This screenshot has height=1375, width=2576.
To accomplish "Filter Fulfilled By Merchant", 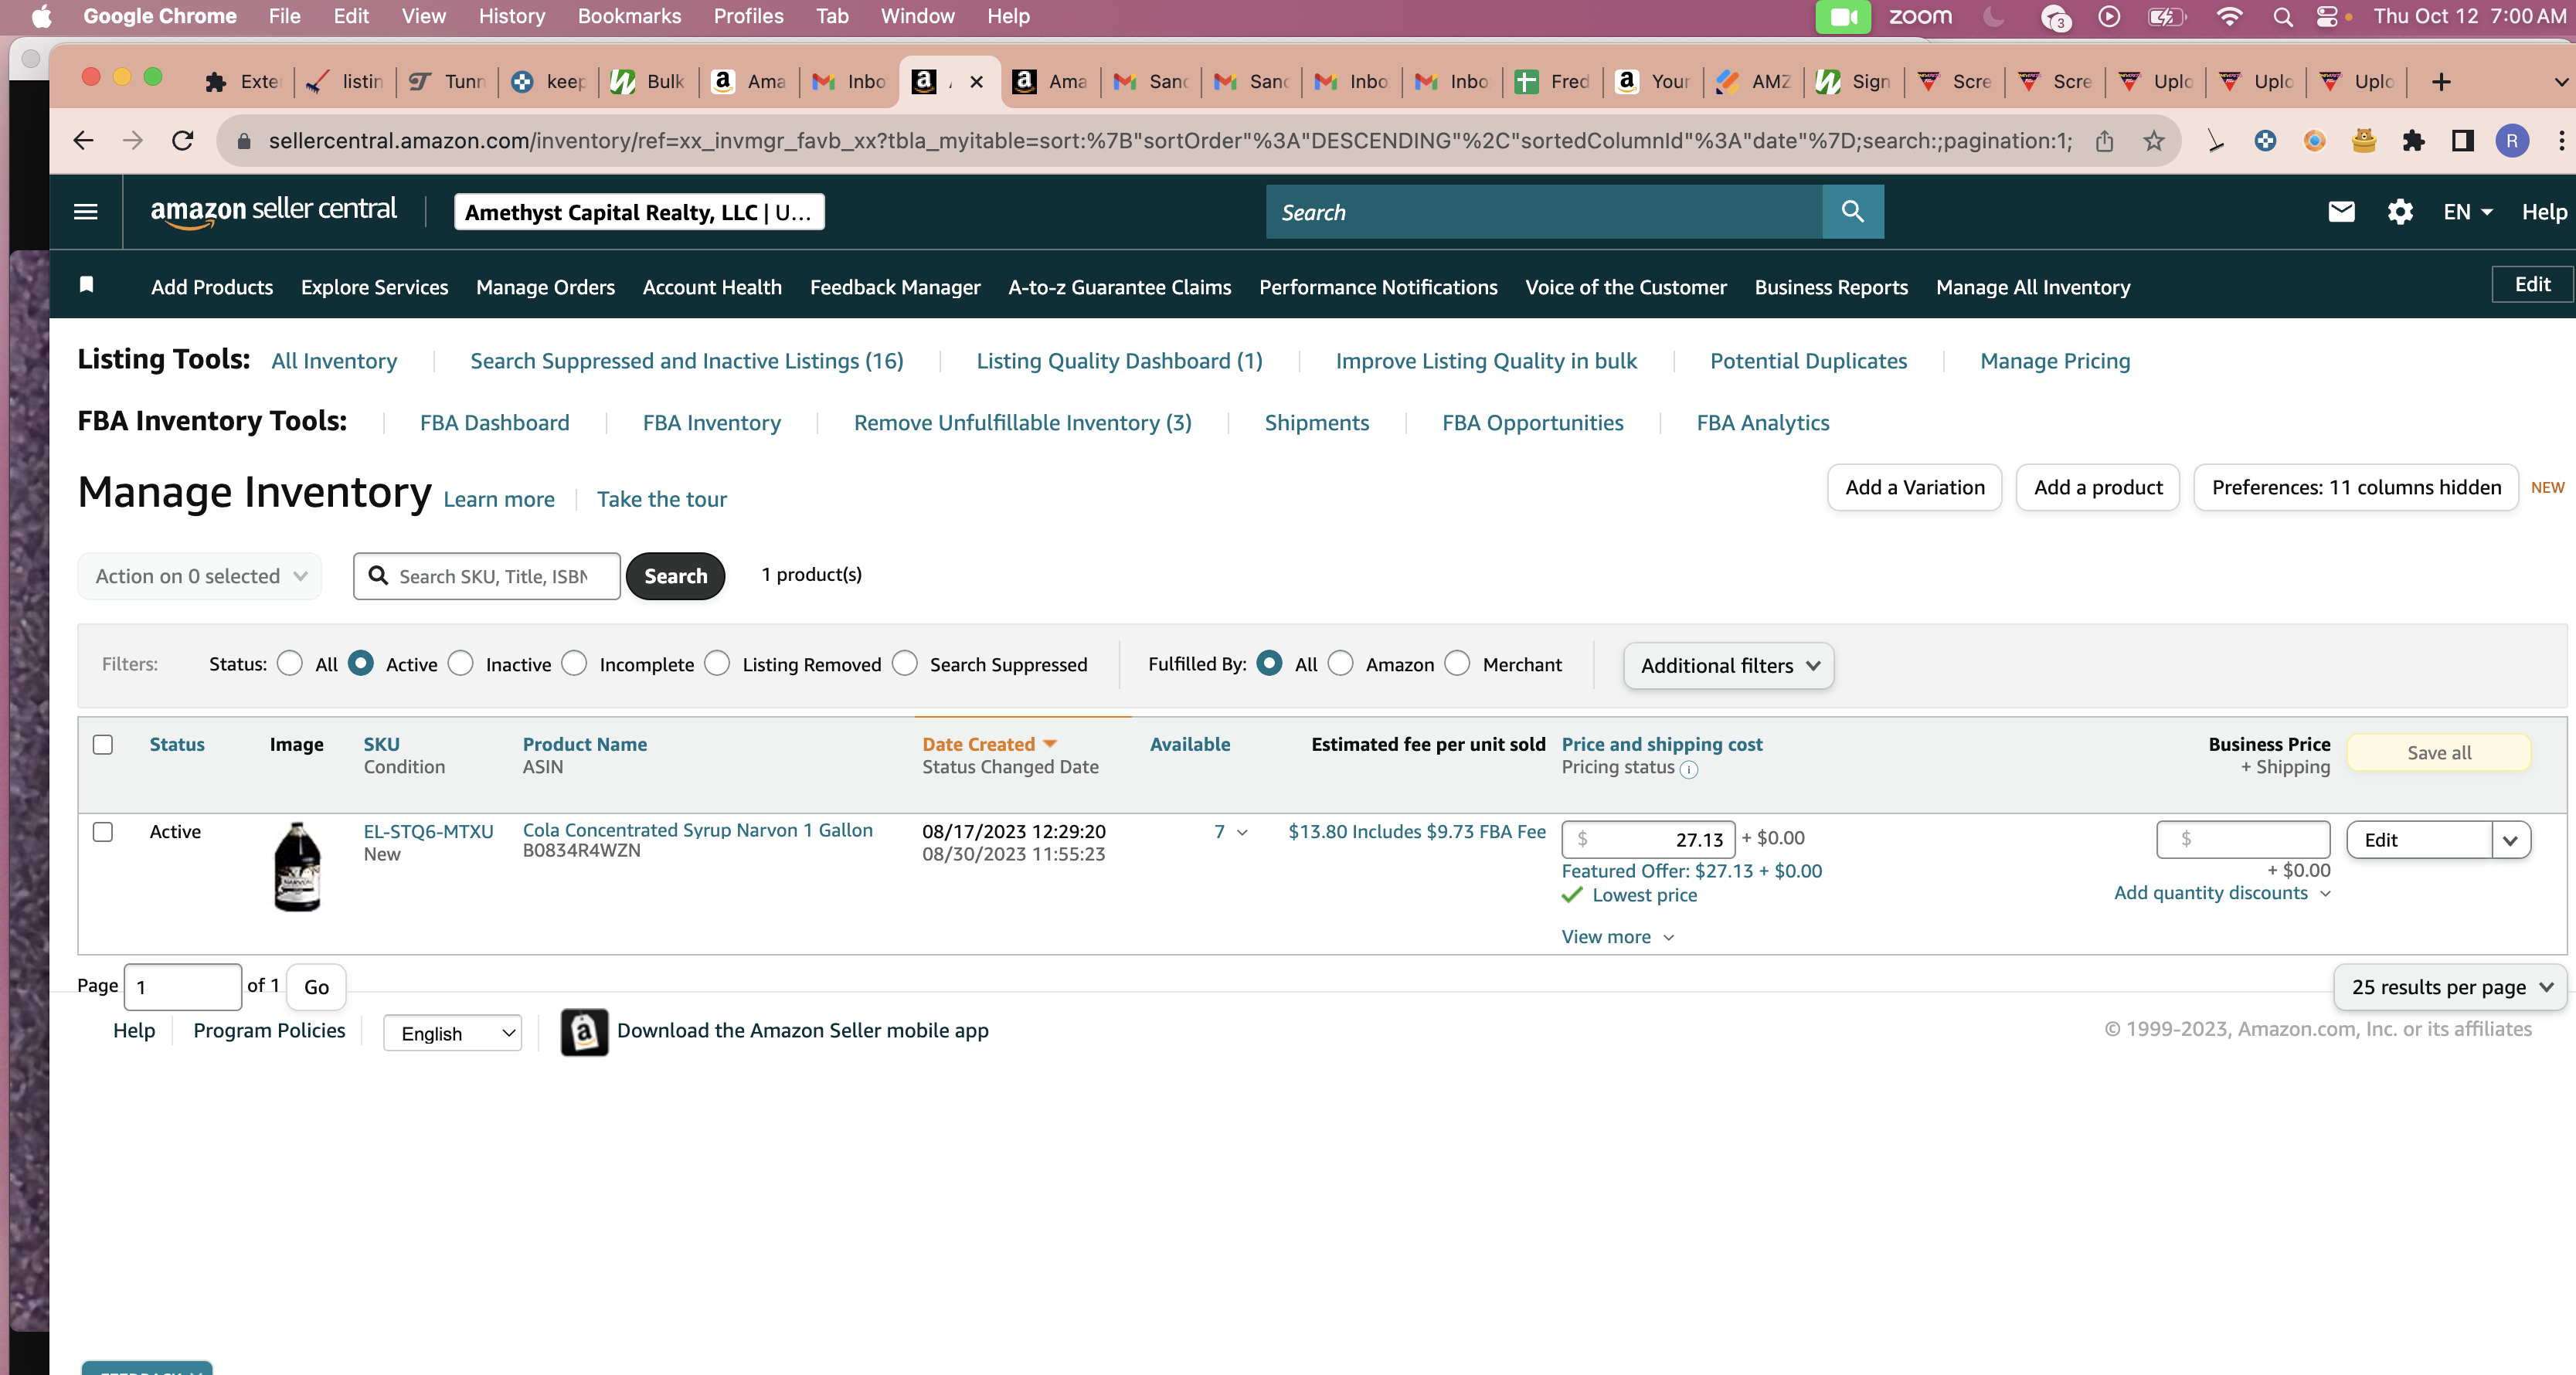I will [1458, 664].
